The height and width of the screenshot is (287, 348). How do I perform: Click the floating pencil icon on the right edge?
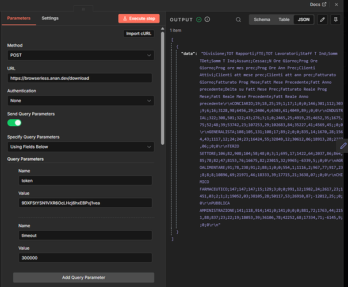click(343, 146)
